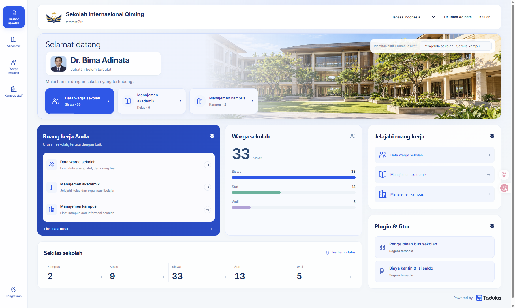Screen dimensions: 515x308
Task: Click the pink widget floating icon
Action: [x=504, y=175]
